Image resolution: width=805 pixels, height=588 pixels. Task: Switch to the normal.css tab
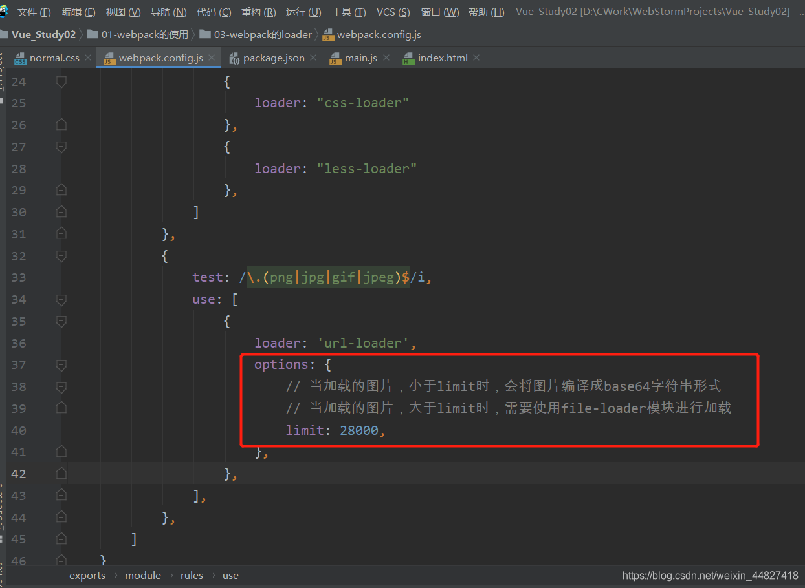(x=54, y=58)
